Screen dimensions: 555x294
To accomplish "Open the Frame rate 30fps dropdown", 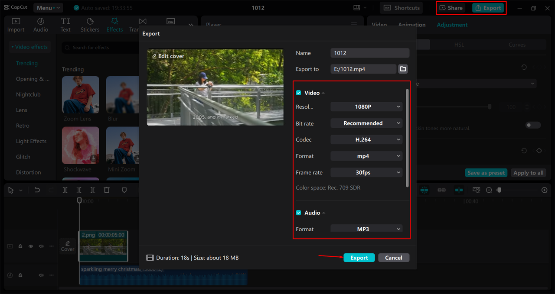I will 366,172.
